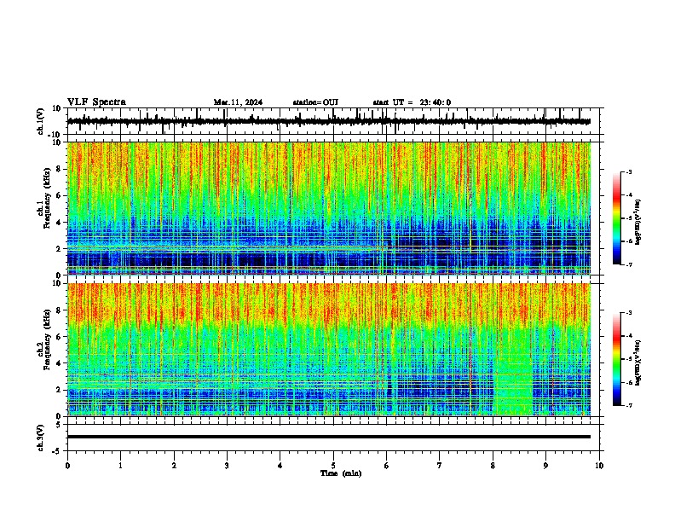
Task: Click time axis tick label "9"
Action: tap(545, 466)
